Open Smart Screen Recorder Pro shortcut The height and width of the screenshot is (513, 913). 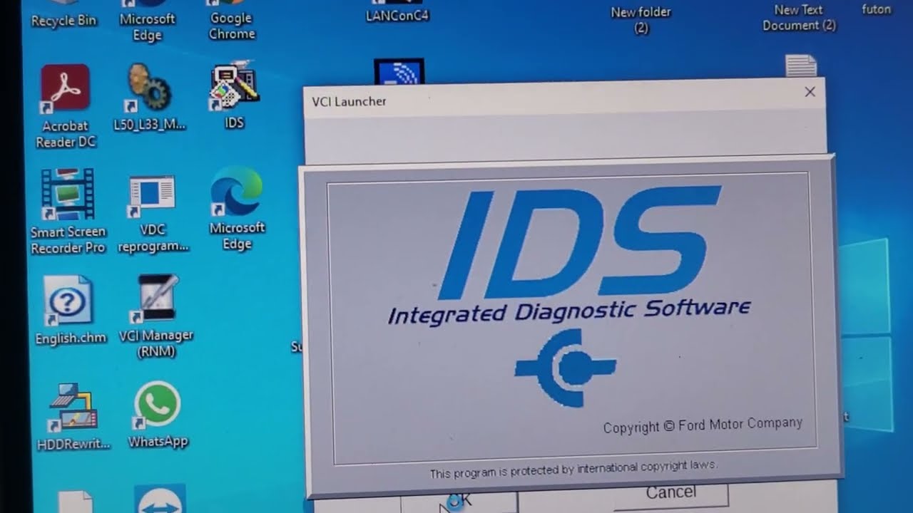click(x=68, y=211)
